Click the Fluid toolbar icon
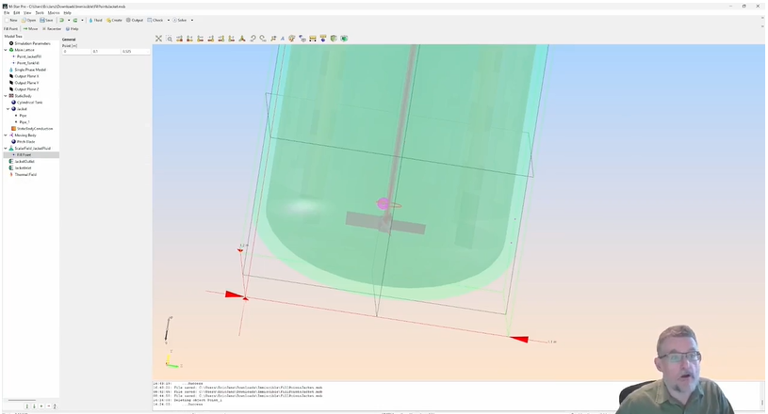The width and height of the screenshot is (768, 414). coord(95,20)
